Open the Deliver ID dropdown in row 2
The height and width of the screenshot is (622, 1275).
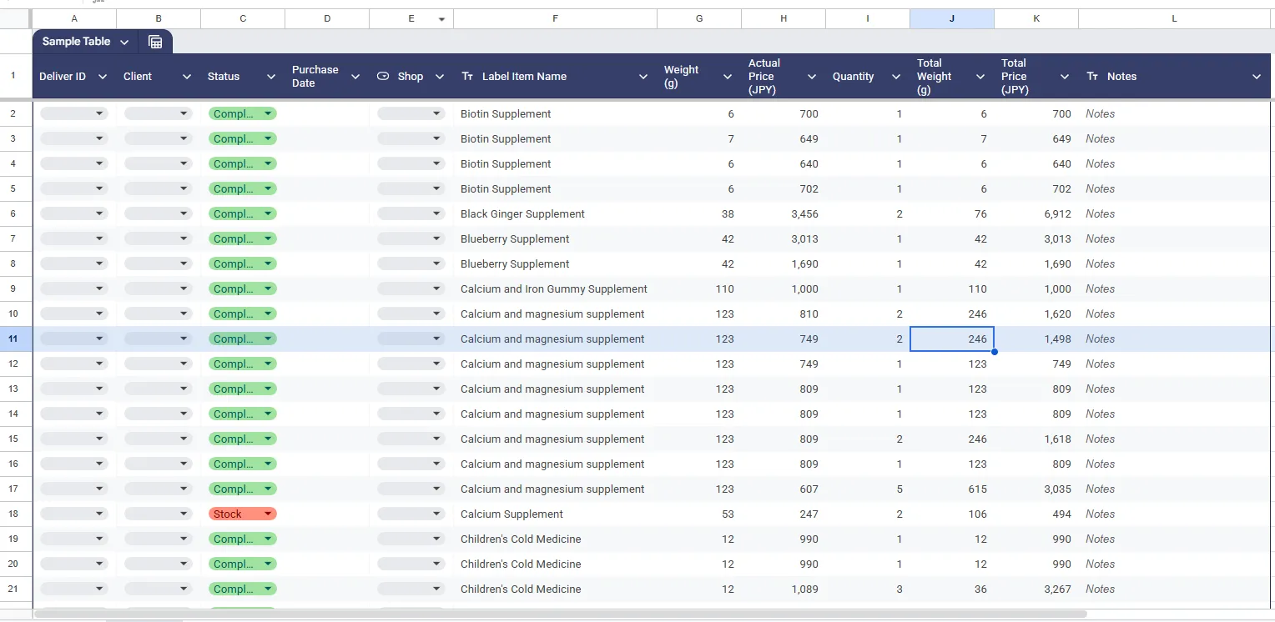coord(99,113)
